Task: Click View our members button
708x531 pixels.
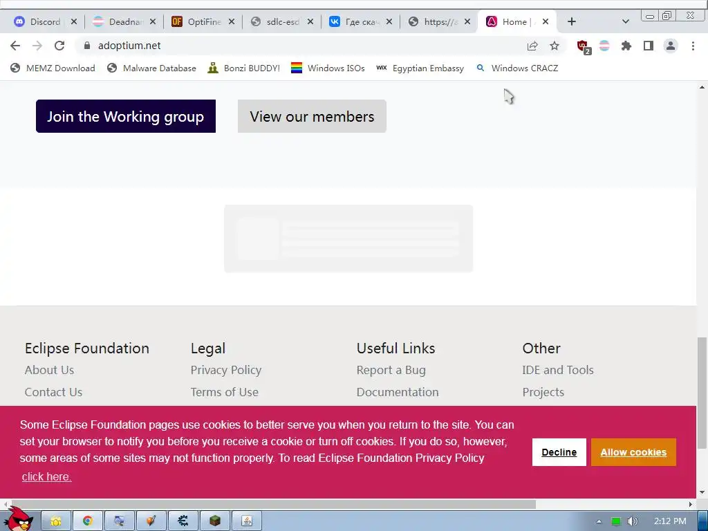Action: pos(312,116)
